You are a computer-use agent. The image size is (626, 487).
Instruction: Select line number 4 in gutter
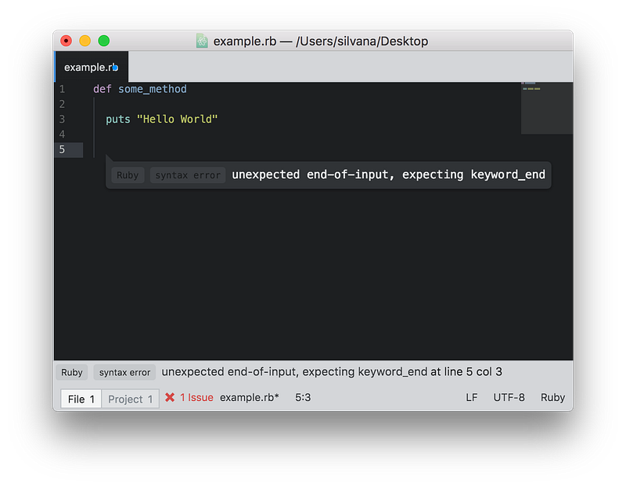coord(62,134)
